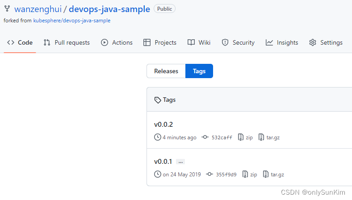This screenshot has height=200, width=352.
Task: Click the tar.gz archive icon for v0.0.2
Action: tap(261, 137)
